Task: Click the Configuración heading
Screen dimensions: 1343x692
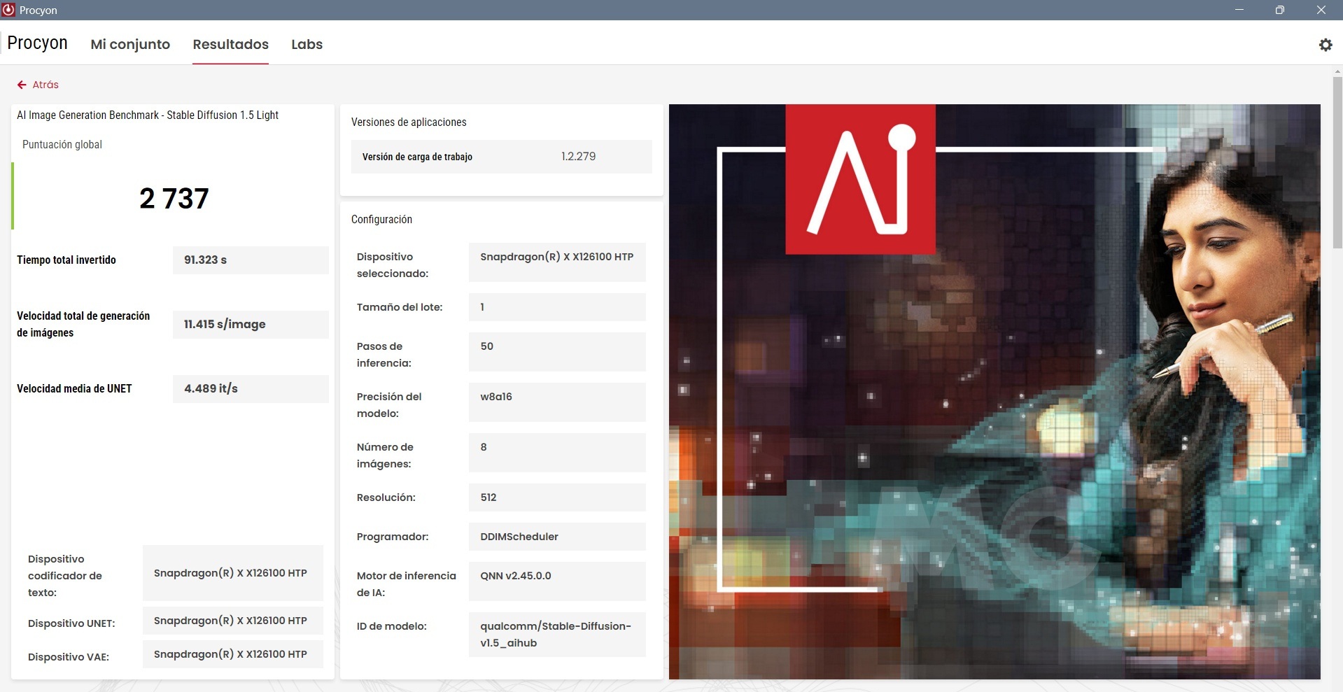Action: point(381,220)
